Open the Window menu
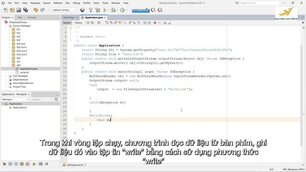 tap(116, 3)
